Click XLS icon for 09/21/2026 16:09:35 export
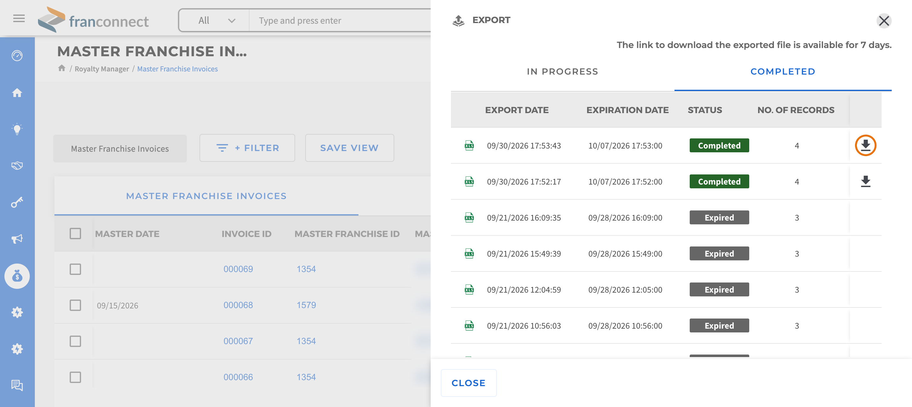 click(469, 217)
